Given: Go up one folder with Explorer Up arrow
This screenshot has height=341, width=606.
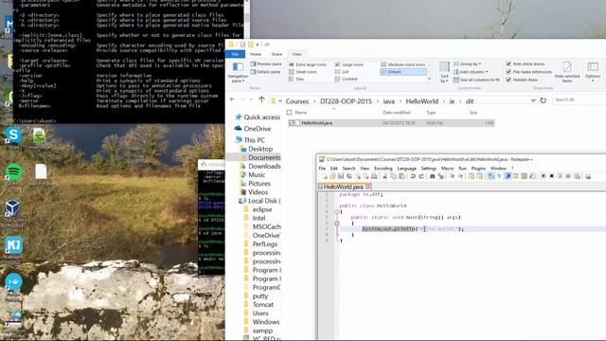Looking at the screenshot, I should [261, 100].
